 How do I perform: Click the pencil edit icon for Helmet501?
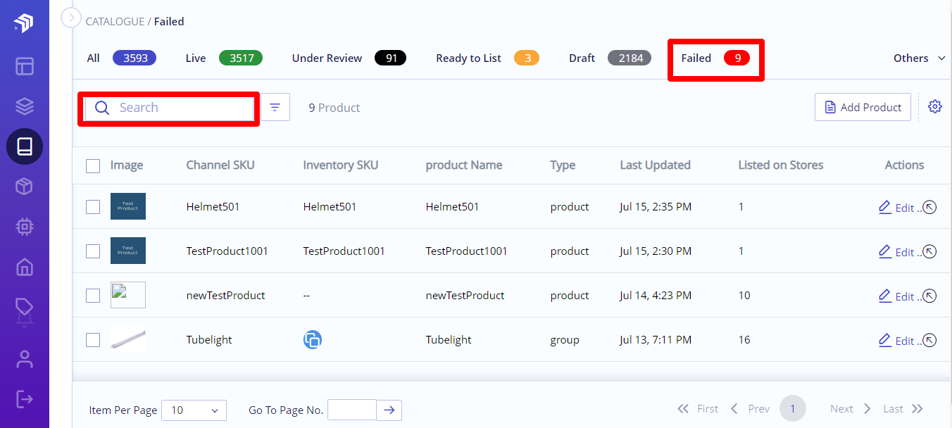pyautogui.click(x=885, y=207)
